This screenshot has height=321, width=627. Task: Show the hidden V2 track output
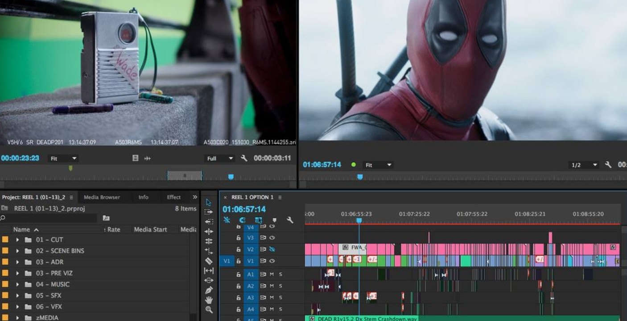coord(272,250)
